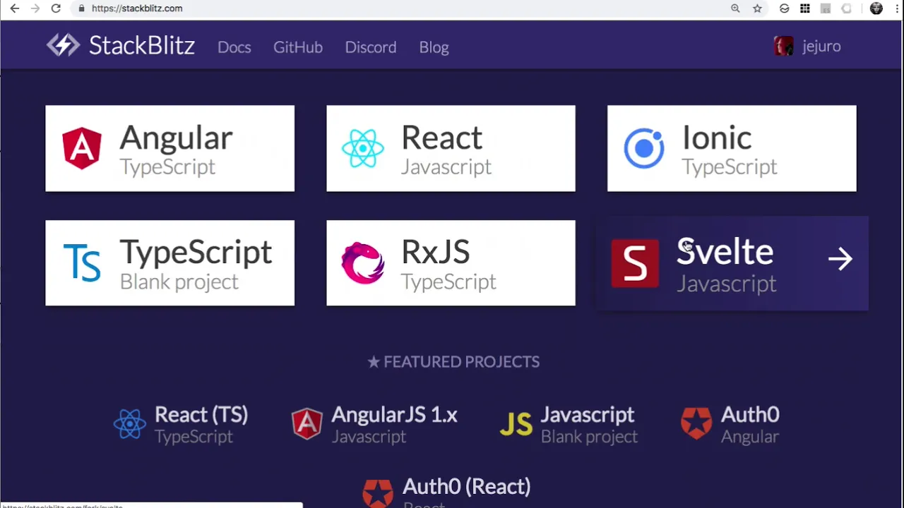The width and height of the screenshot is (904, 508).
Task: Go forward with browser forward arrow
Action: [x=35, y=8]
